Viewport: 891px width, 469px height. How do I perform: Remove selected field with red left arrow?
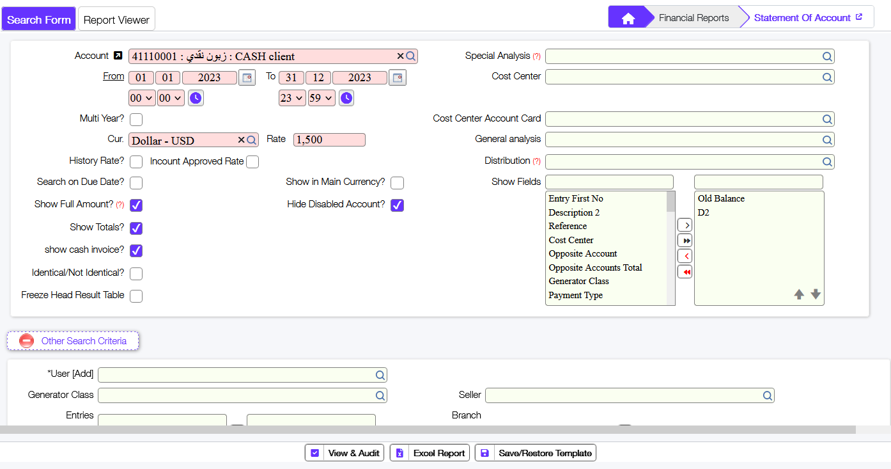pyautogui.click(x=685, y=256)
